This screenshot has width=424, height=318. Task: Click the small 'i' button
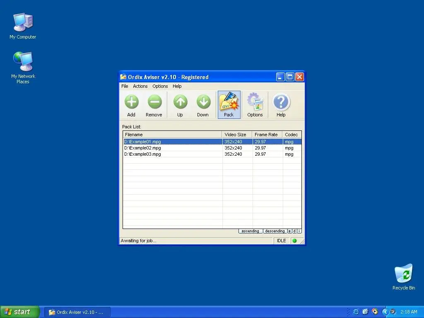tap(299, 231)
